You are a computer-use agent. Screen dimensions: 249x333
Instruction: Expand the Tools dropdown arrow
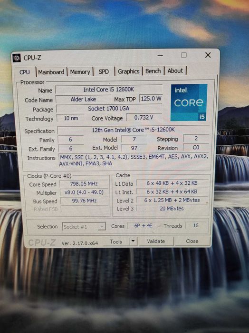pos(133,241)
